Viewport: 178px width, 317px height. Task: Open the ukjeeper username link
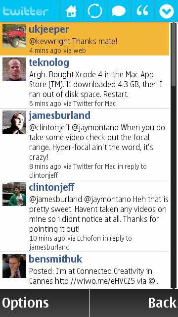[x=49, y=30]
